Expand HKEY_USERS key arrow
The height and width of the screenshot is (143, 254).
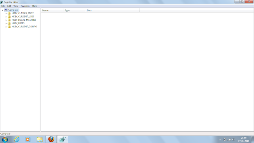pos(6,23)
